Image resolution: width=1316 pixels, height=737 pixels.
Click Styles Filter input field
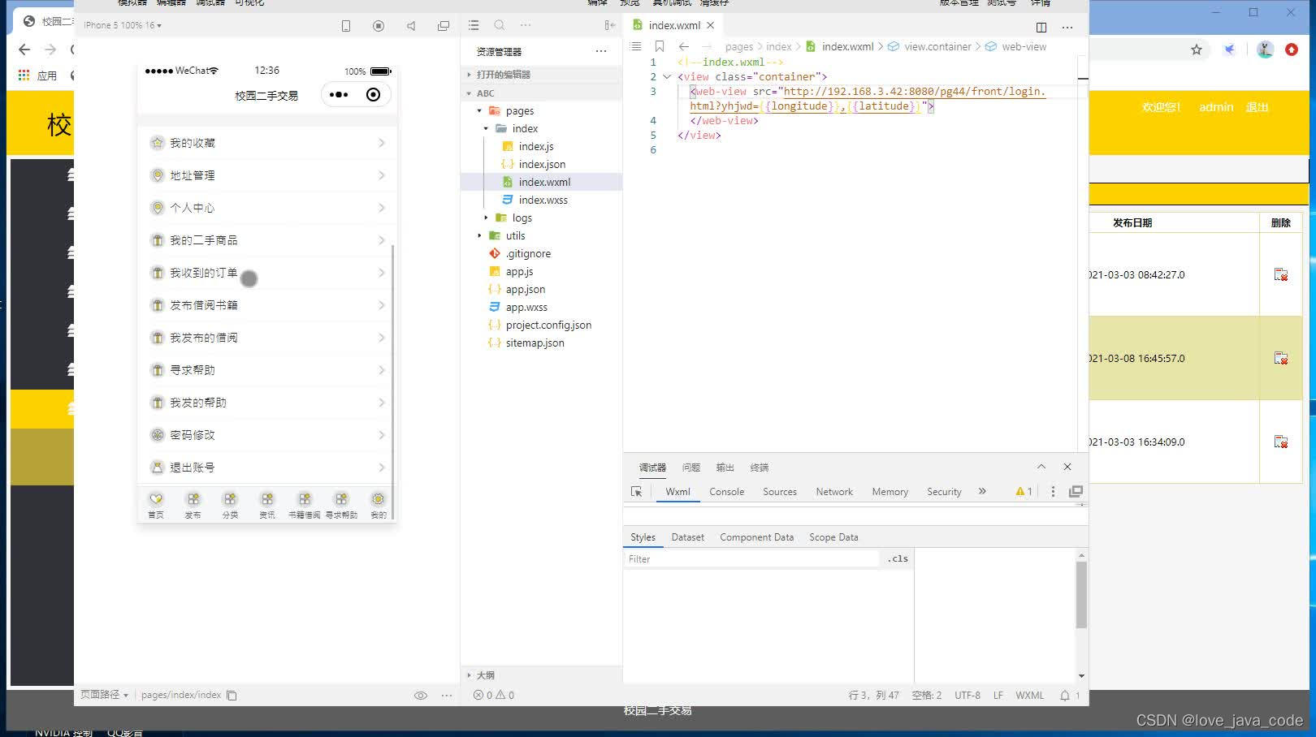coord(752,559)
